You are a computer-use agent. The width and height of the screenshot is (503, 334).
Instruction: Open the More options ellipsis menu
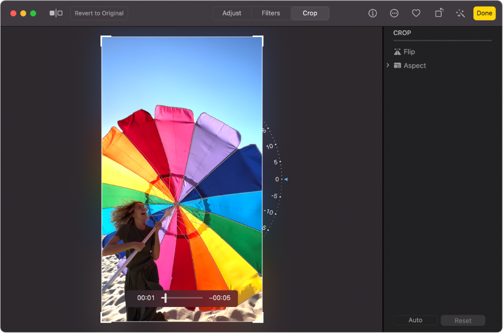394,13
